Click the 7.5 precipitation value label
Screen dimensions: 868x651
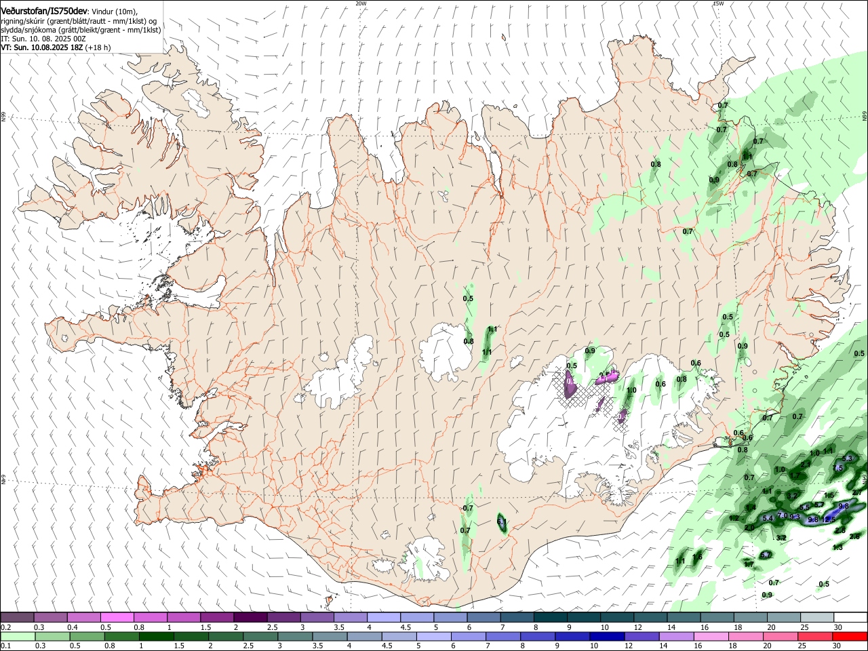coord(837,468)
